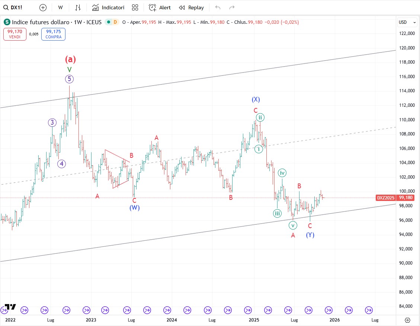Click the undo arrow

[x=218, y=7]
